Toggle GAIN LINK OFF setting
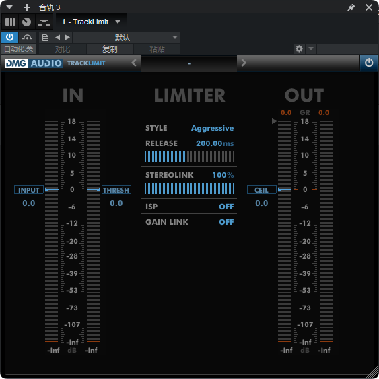379x379 pixels. [x=226, y=222]
